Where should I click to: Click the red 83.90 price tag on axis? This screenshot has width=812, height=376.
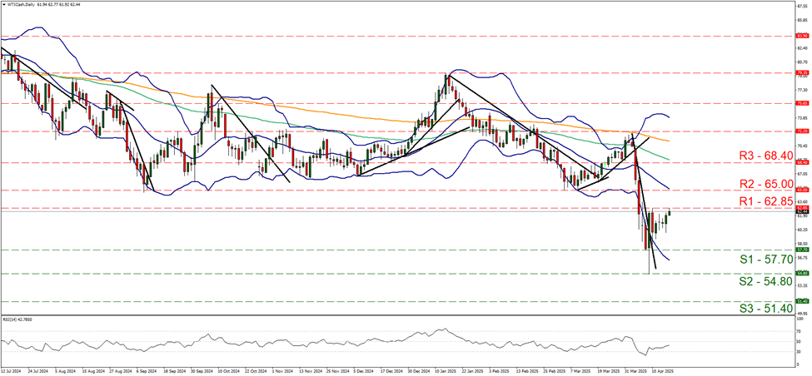click(x=802, y=36)
